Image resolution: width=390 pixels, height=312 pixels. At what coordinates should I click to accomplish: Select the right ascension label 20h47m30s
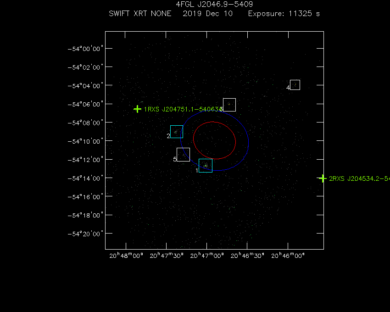click(167, 256)
